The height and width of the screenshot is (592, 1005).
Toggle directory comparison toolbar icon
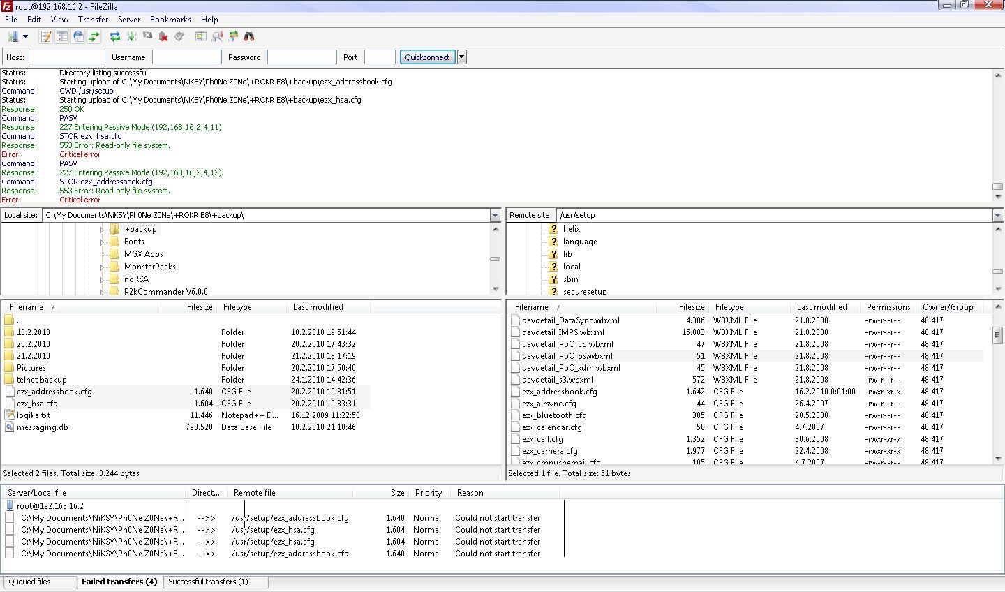200,36
